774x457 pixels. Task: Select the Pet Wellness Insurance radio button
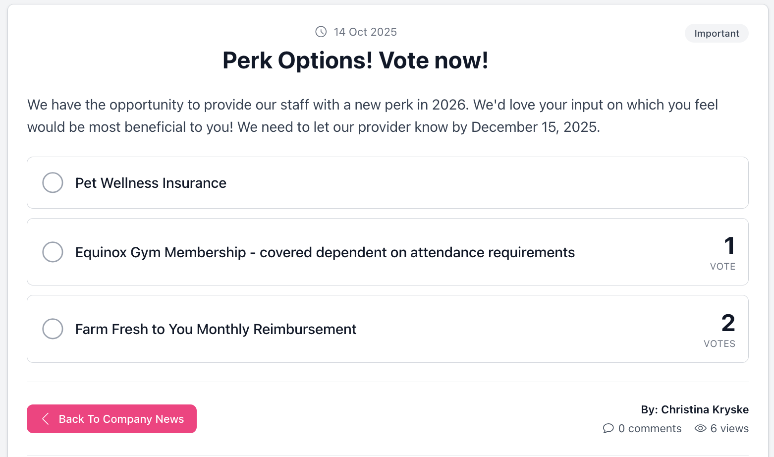(53, 182)
